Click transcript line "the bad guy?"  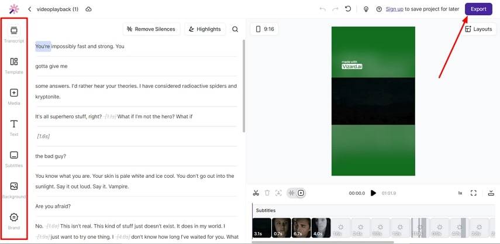pyautogui.click(x=51, y=156)
